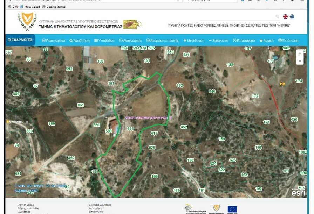Open Most Visited bookmarks folder

click(30, 7)
